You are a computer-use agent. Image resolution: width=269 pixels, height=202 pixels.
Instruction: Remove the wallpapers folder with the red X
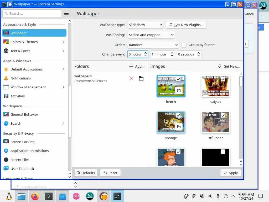(131, 78)
